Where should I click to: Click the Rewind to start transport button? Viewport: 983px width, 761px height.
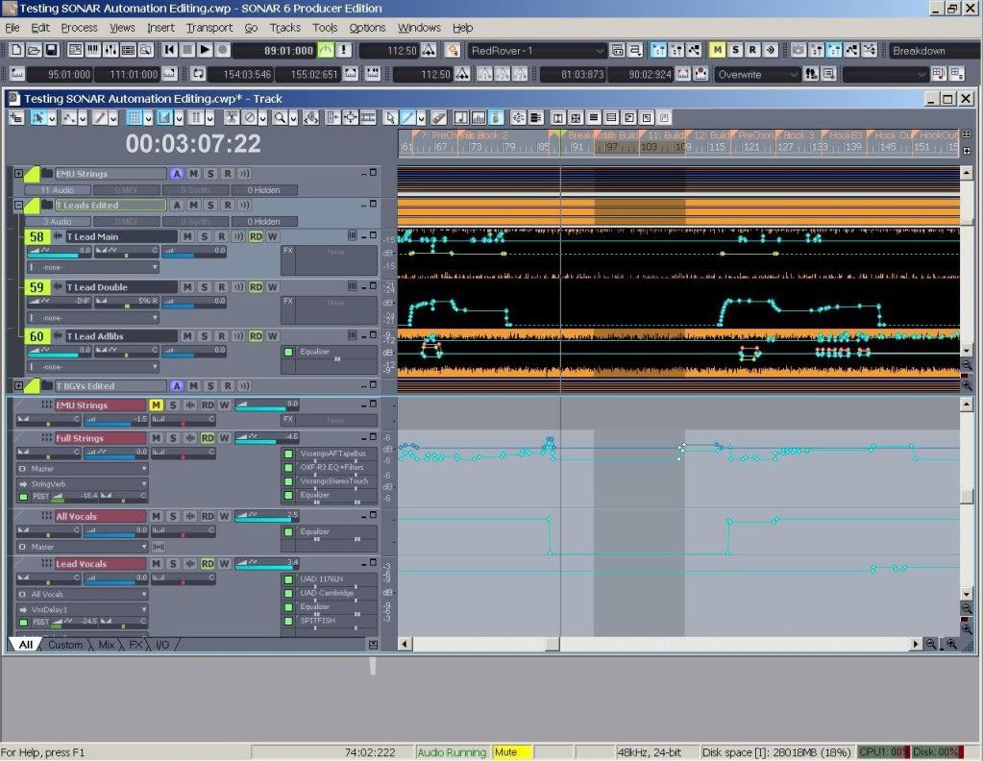tap(170, 50)
